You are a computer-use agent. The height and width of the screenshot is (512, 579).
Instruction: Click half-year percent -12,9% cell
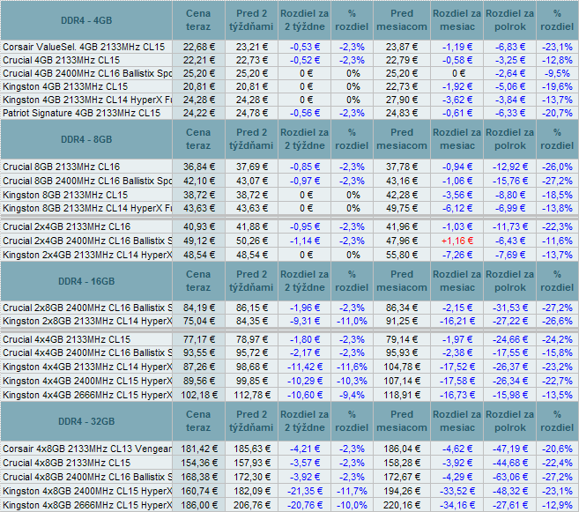tap(557, 505)
